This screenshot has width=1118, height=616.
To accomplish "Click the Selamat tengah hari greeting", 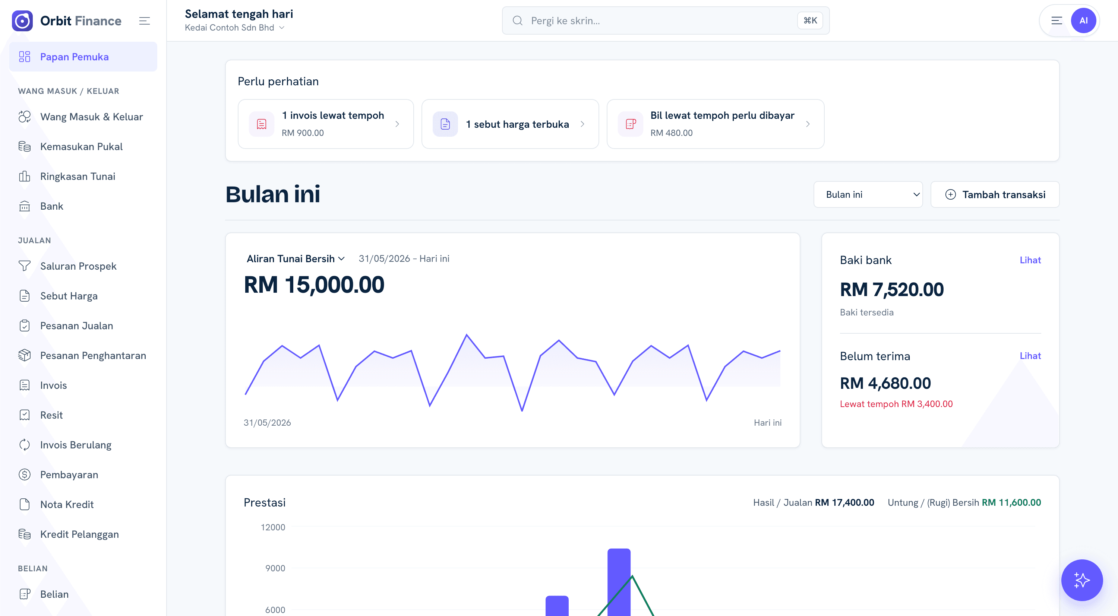I will (x=239, y=14).
